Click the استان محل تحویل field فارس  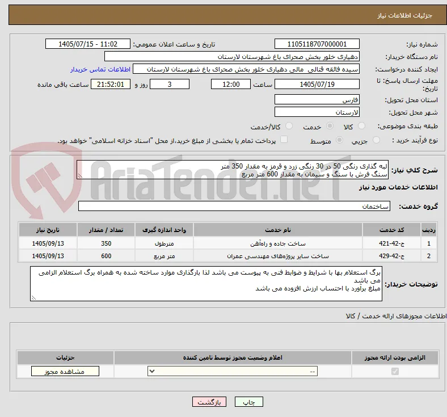(317, 99)
